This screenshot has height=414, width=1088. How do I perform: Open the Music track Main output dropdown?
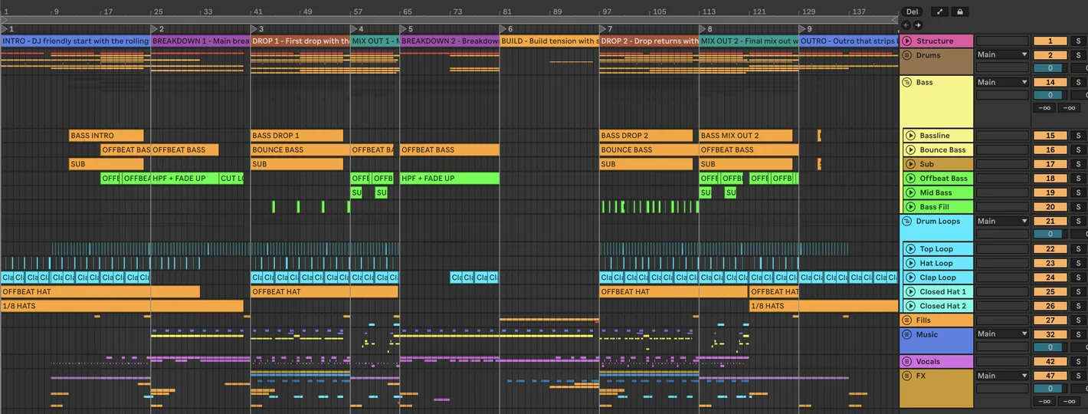(x=1002, y=333)
